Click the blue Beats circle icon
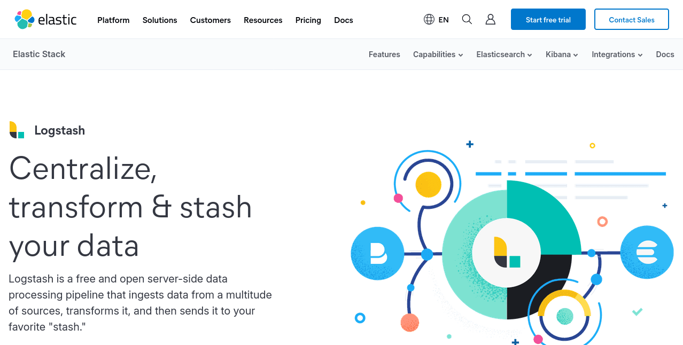Viewport: 683px width, 345px height. [377, 254]
